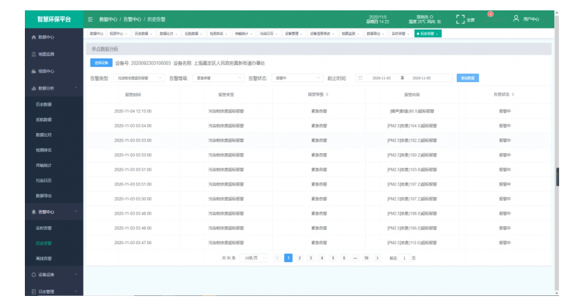The width and height of the screenshot is (584, 307).
Task: Go to page 2 in pagination
Action: click(x=299, y=258)
